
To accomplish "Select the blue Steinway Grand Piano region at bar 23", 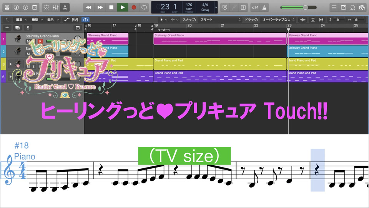I will coord(328,51).
